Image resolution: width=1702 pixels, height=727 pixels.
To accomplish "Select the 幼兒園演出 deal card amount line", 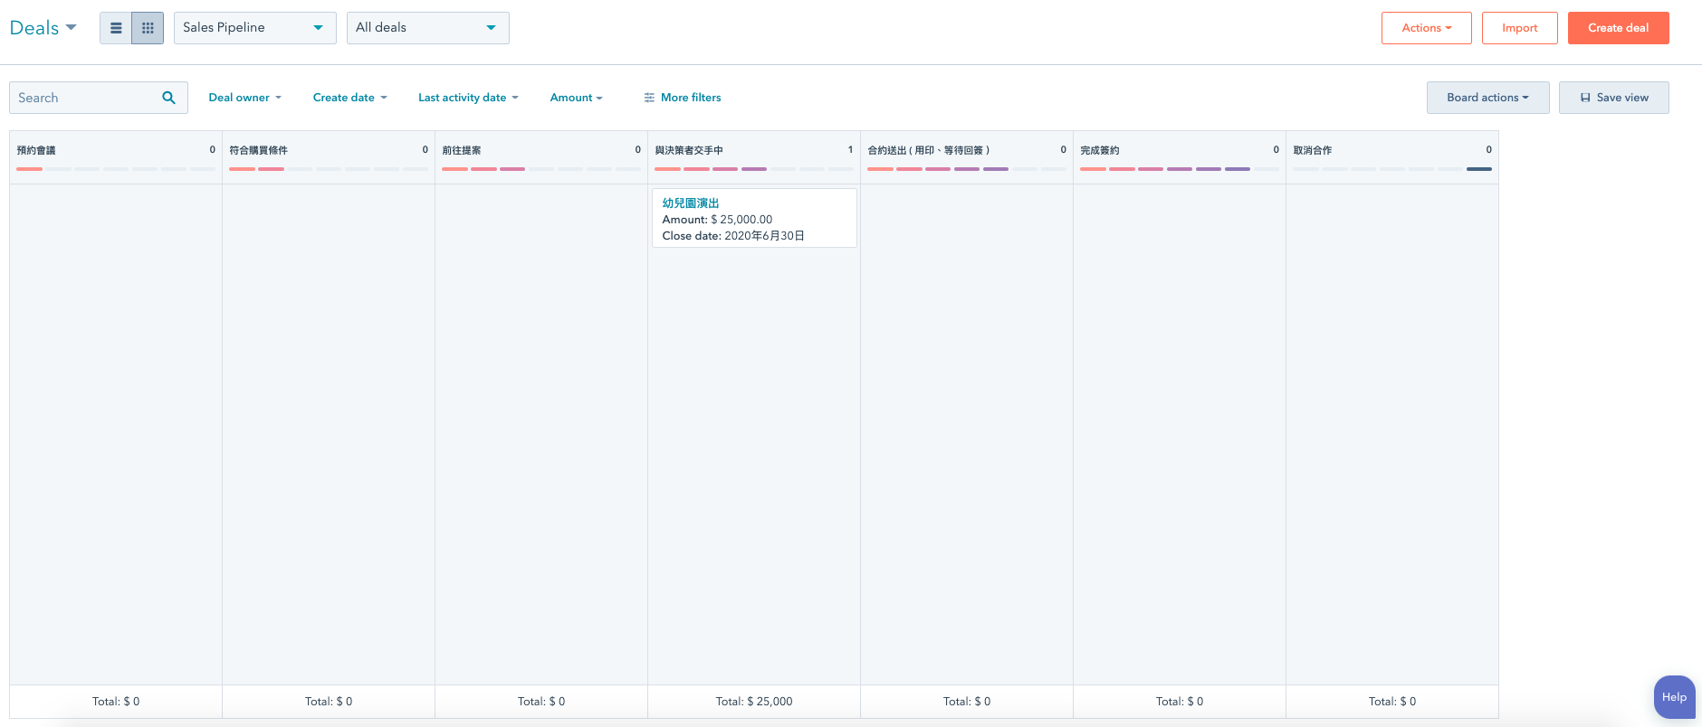I will pyautogui.click(x=717, y=220).
